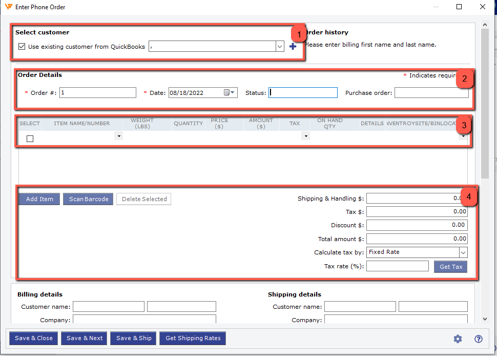Viewport: 497px width, 356px height.
Task: Click the Add Item button
Action: [39, 199]
